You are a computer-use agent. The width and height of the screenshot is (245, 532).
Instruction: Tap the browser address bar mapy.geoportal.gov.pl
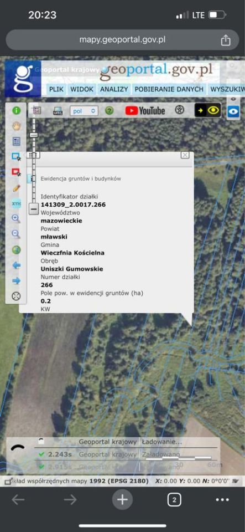[123, 40]
